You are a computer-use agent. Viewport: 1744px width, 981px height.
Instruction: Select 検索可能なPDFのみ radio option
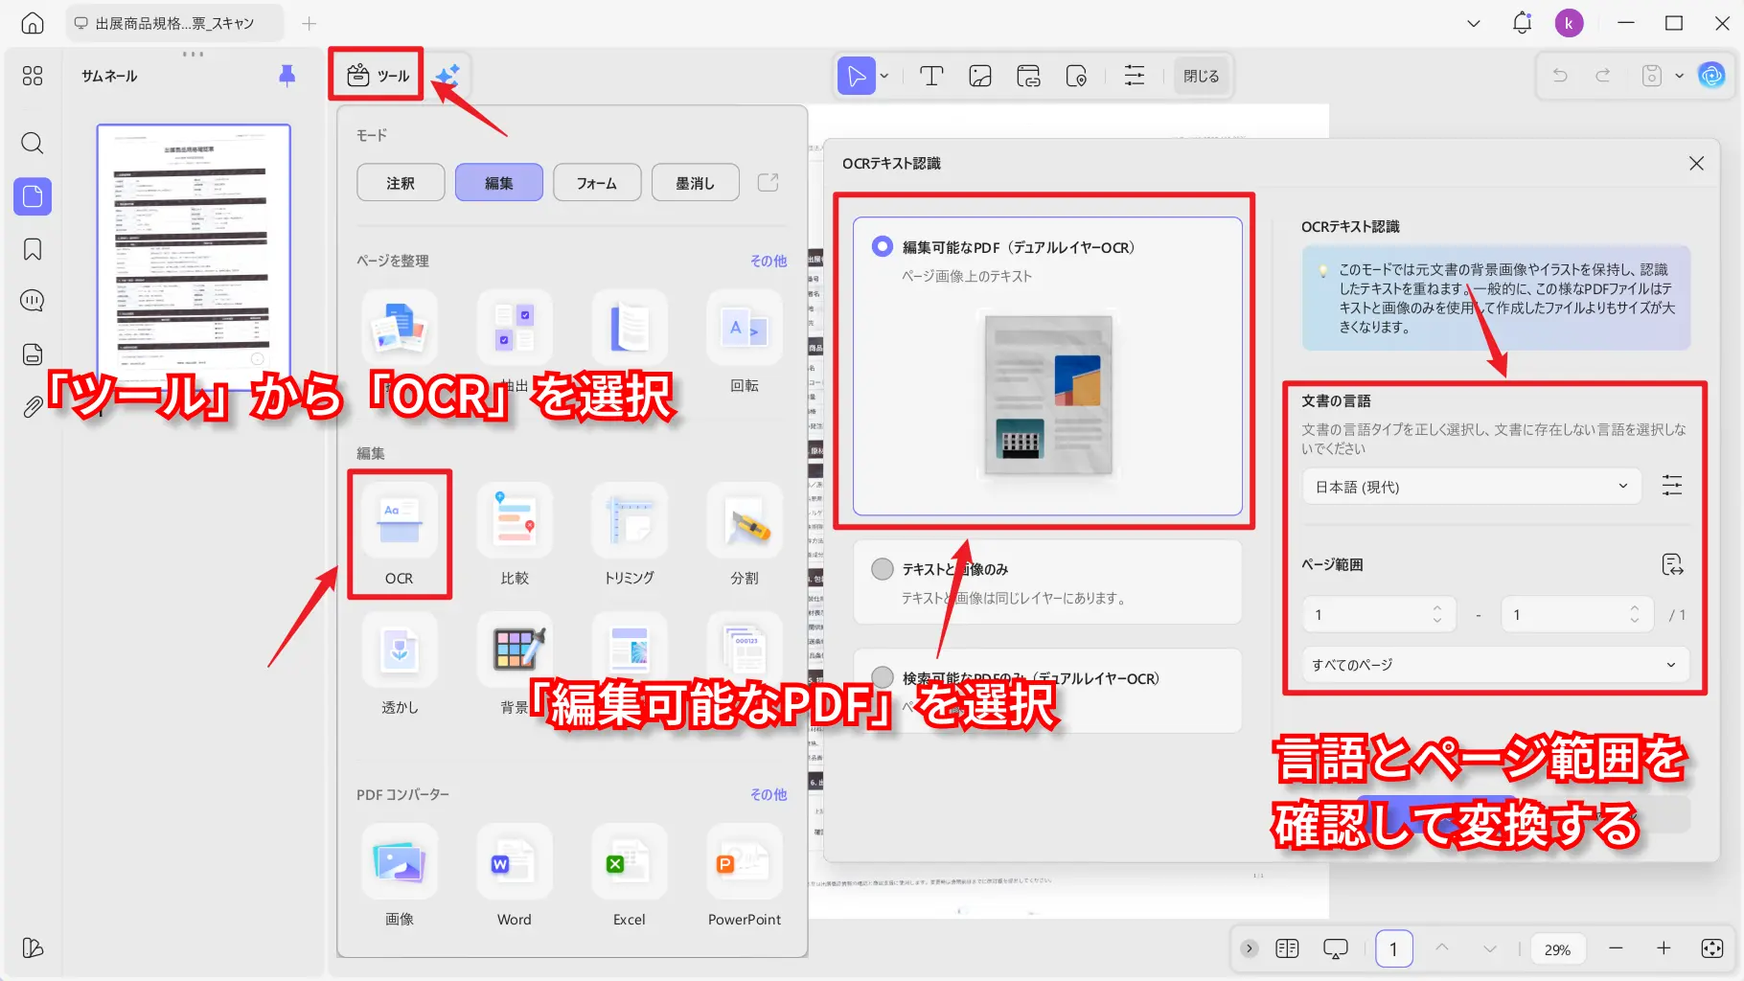click(x=883, y=677)
